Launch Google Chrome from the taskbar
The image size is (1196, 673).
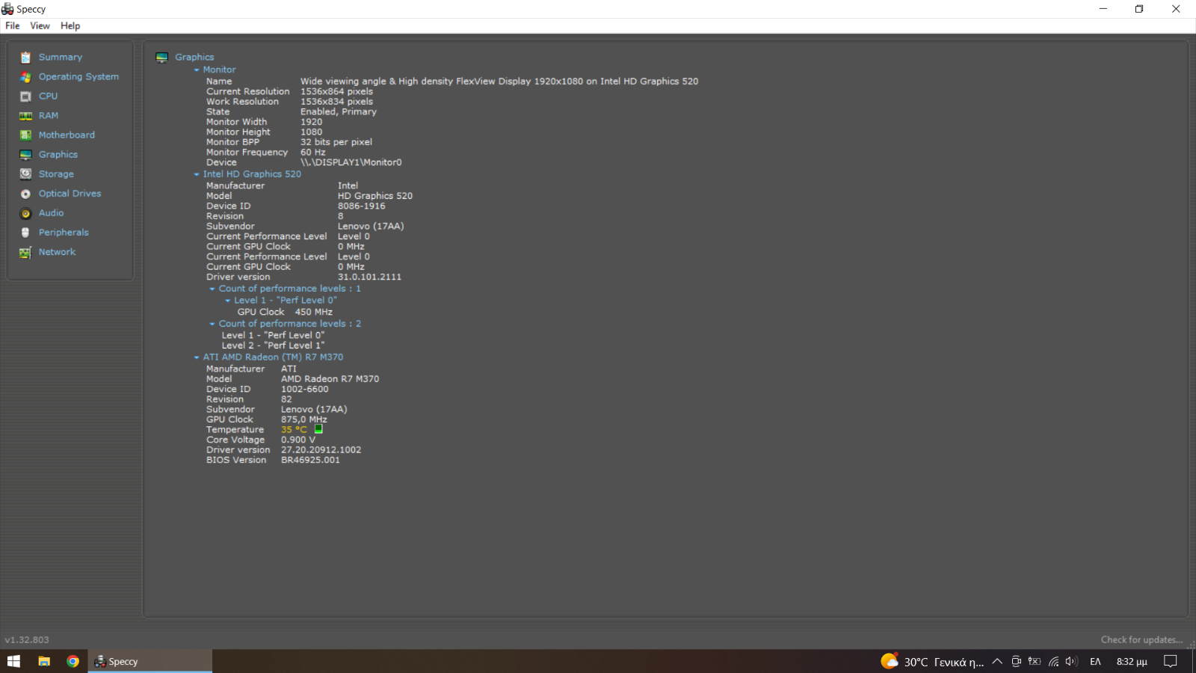pyautogui.click(x=73, y=661)
